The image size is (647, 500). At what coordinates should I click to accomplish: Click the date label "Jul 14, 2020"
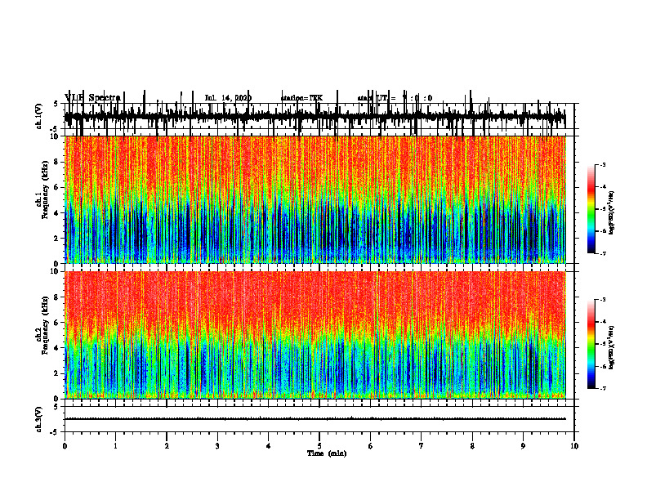(x=228, y=98)
